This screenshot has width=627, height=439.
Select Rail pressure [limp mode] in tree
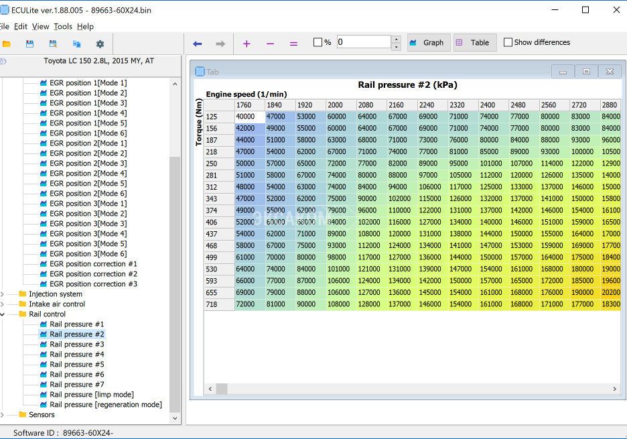(91, 395)
